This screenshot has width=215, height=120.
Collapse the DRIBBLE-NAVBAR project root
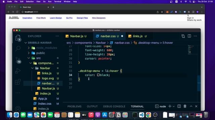pyautogui.click(x=26, y=43)
